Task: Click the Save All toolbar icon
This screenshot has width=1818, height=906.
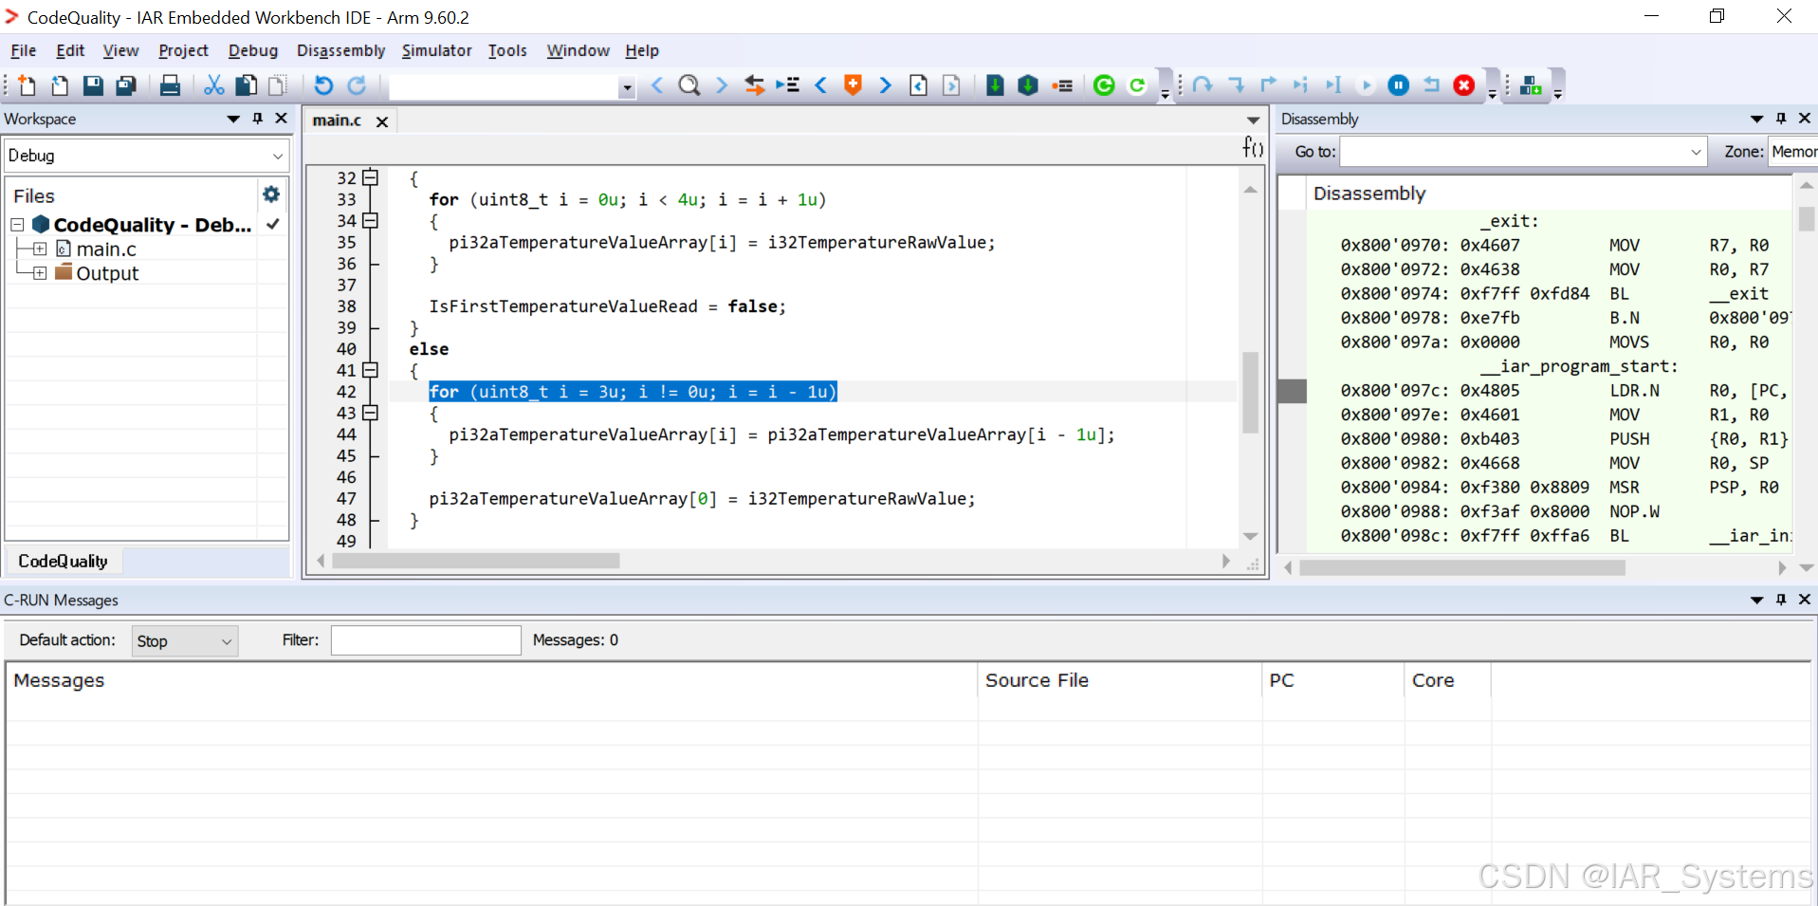Action: pyautogui.click(x=126, y=85)
